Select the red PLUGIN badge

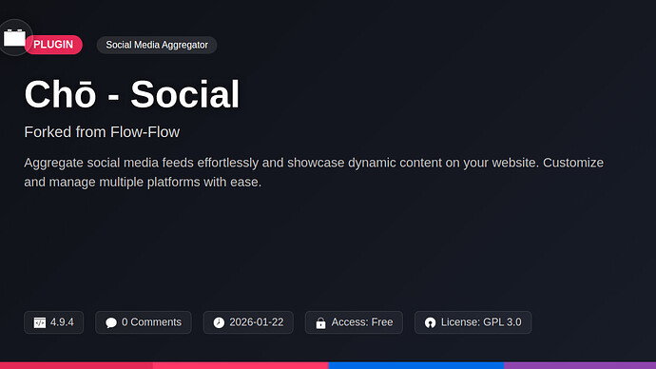53,45
